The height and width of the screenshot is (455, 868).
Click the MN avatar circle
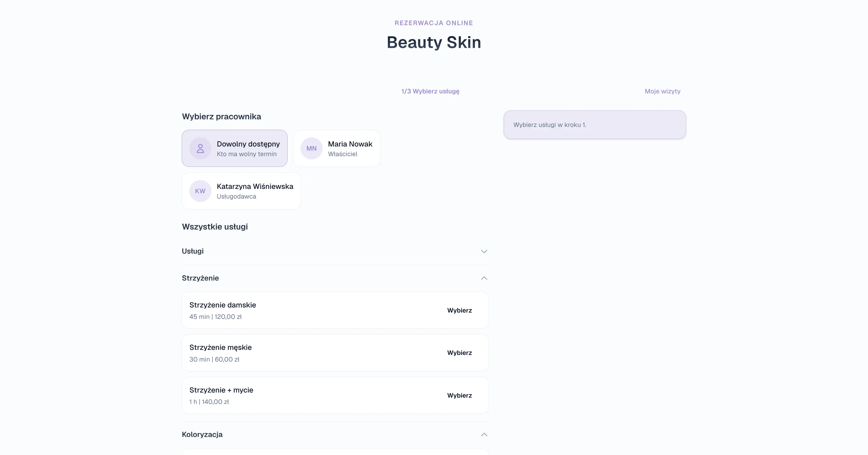pos(311,148)
